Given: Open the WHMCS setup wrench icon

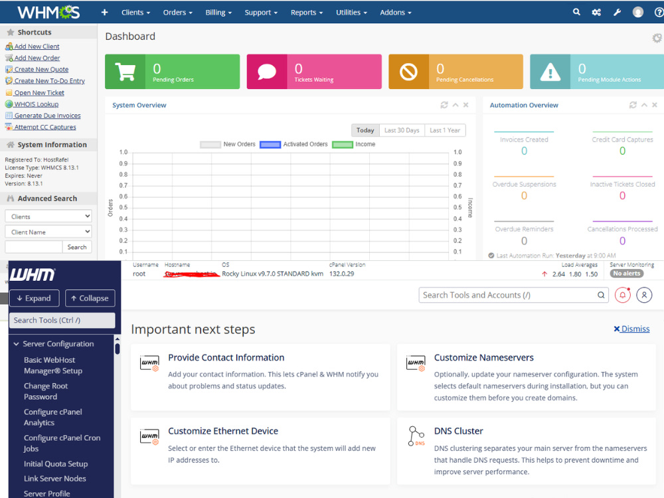Looking at the screenshot, I should [x=617, y=12].
